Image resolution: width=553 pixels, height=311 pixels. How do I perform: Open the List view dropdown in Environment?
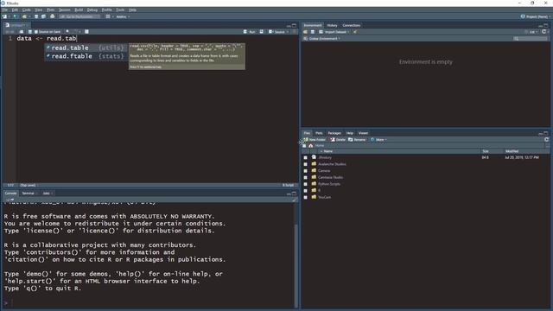click(532, 32)
